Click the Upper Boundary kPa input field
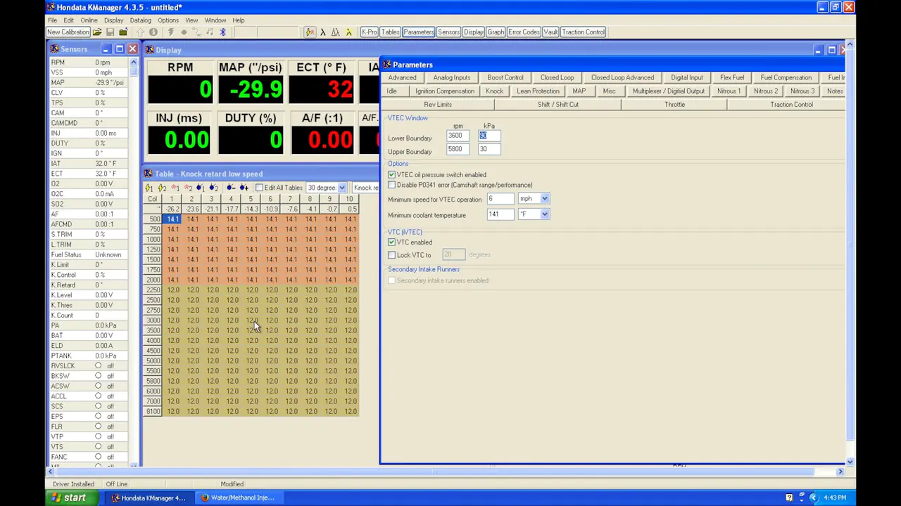The height and width of the screenshot is (506, 901). pyautogui.click(x=490, y=149)
